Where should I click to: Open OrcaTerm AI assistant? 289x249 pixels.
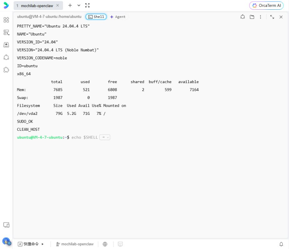tap(266, 6)
